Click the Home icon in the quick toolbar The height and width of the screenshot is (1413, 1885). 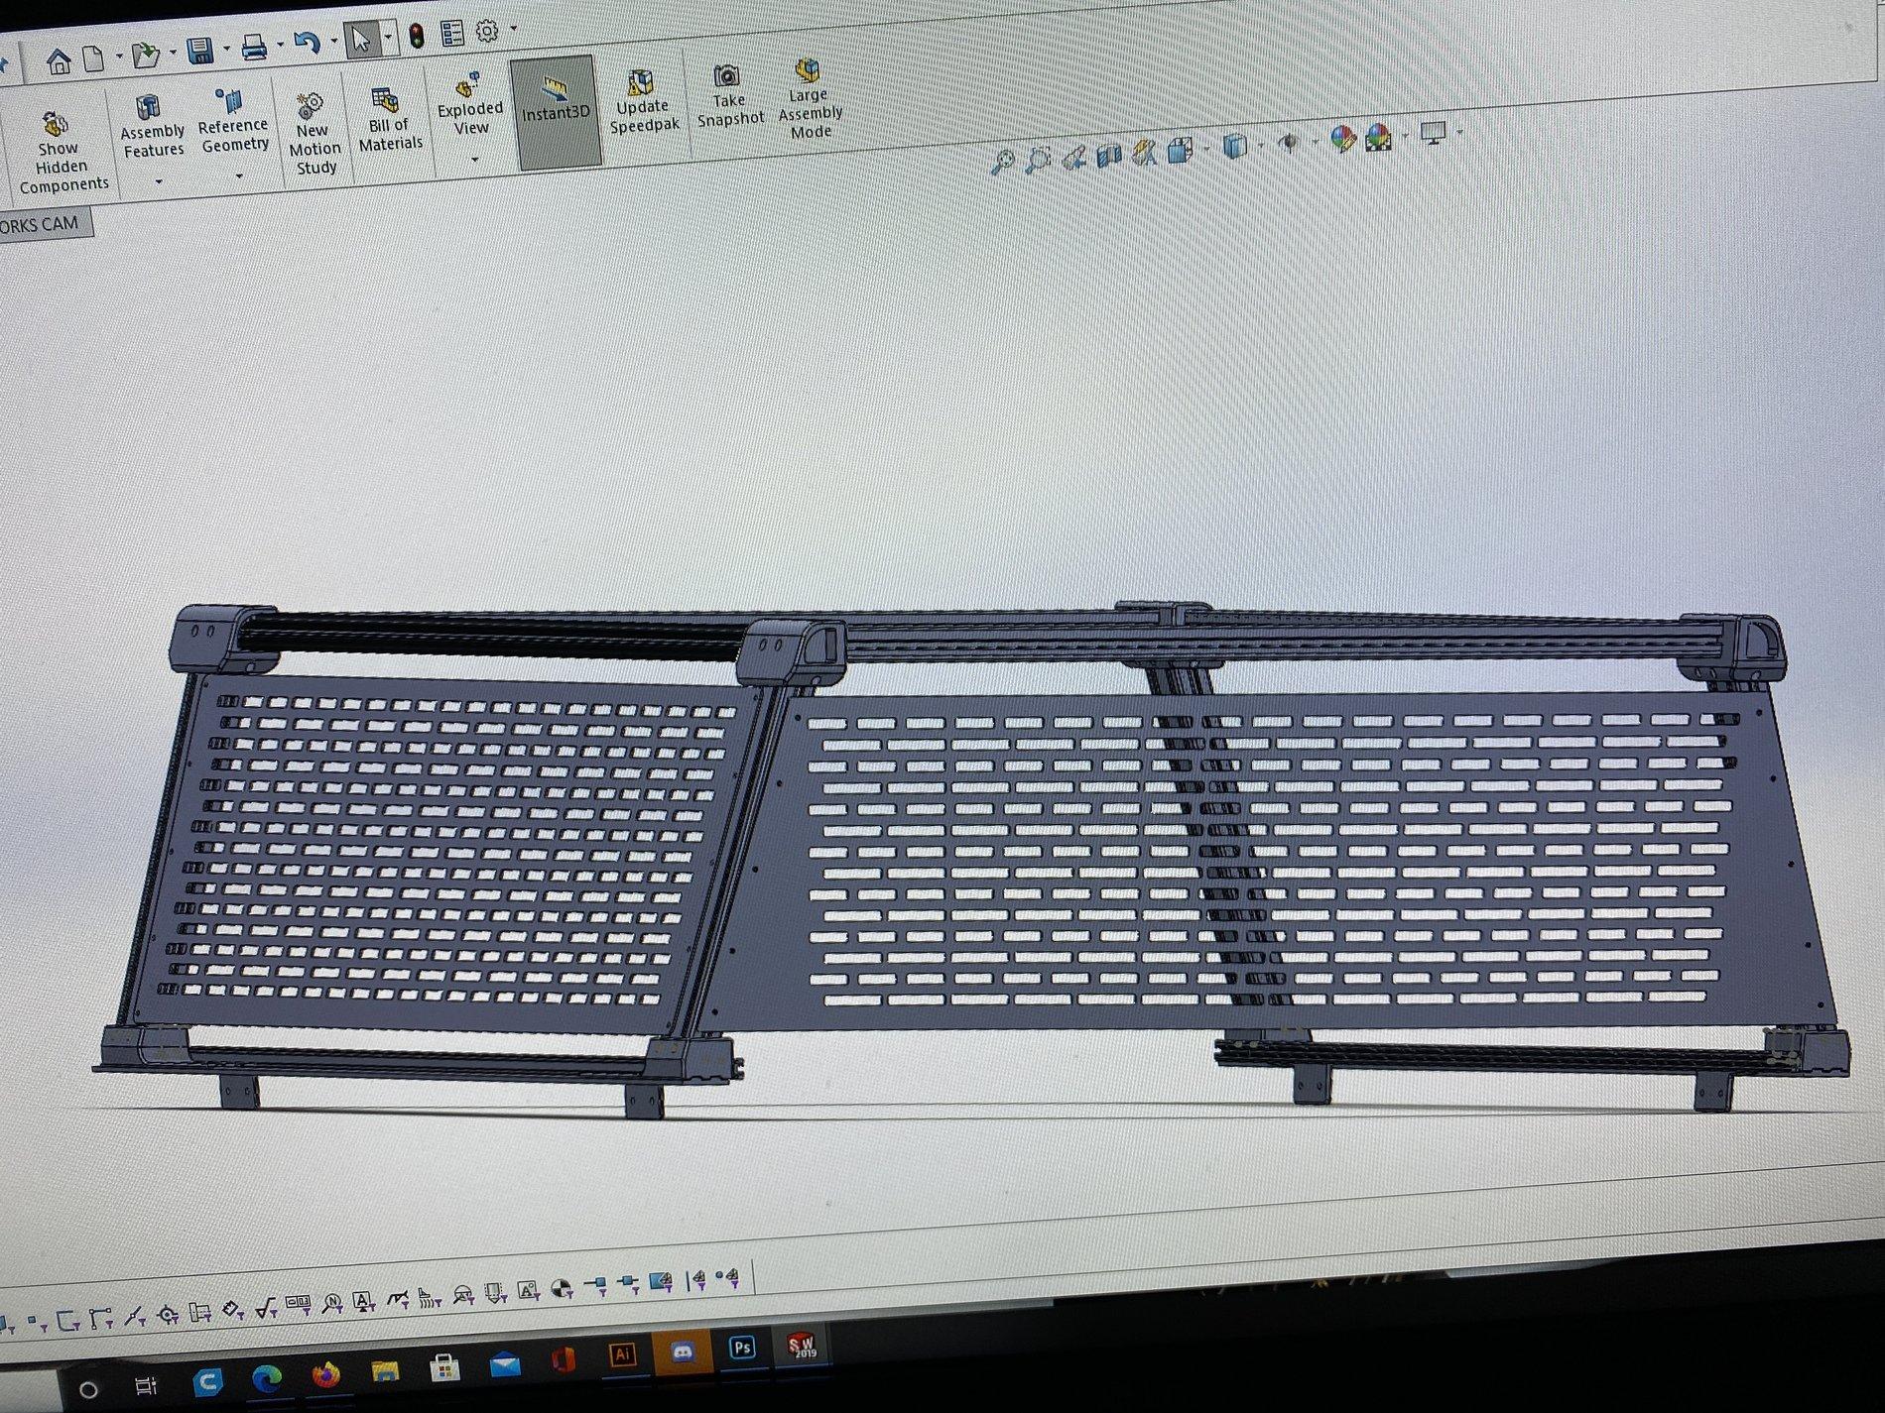59,61
